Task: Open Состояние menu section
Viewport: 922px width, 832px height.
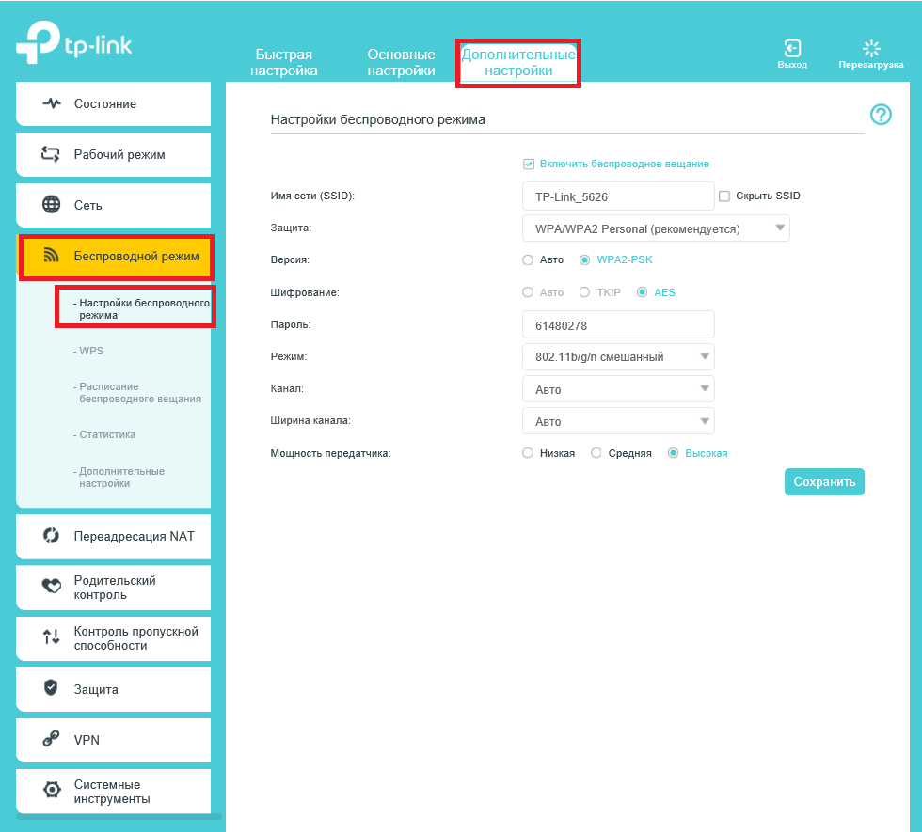Action: [114, 103]
